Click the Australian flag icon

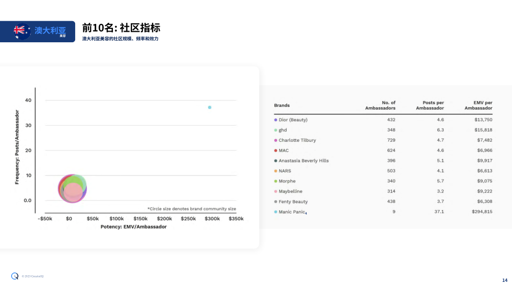click(x=22, y=31)
